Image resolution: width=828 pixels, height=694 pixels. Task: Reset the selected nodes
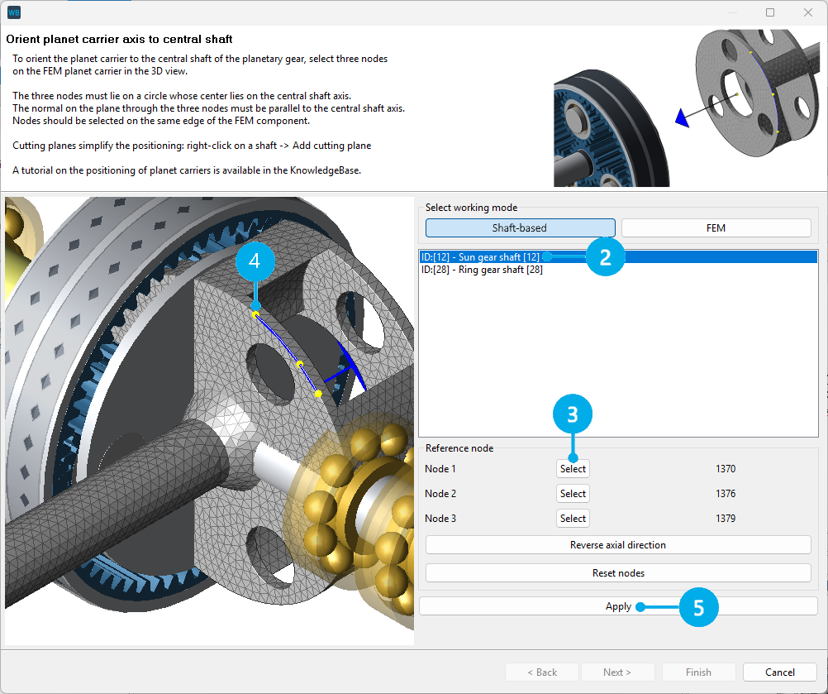[617, 573]
